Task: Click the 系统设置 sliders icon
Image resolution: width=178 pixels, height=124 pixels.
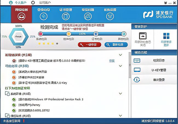Action: [x=110, y=16]
